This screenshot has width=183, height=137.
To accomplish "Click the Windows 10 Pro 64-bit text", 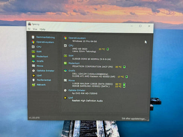I will click(x=84, y=41).
